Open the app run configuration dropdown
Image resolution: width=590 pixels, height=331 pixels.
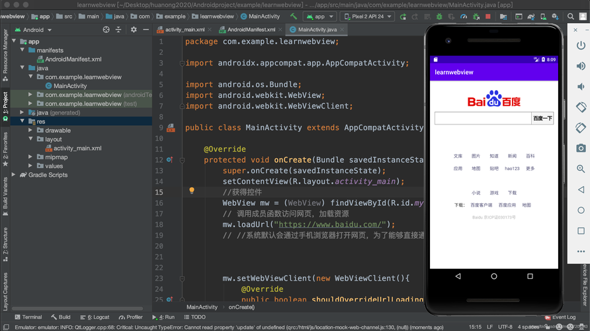320,17
